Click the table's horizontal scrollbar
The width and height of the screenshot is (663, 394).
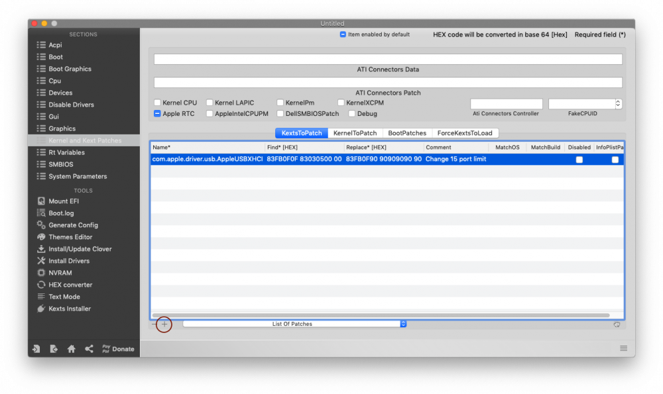click(x=381, y=315)
